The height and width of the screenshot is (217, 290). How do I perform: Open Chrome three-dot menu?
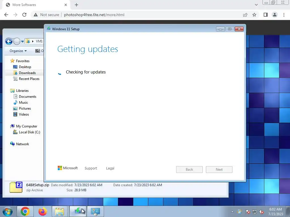click(284, 15)
